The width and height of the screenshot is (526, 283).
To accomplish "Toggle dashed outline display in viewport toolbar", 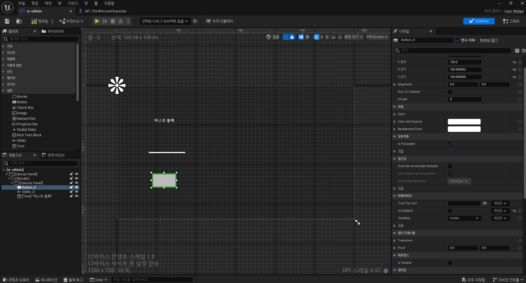I will pos(286,37).
